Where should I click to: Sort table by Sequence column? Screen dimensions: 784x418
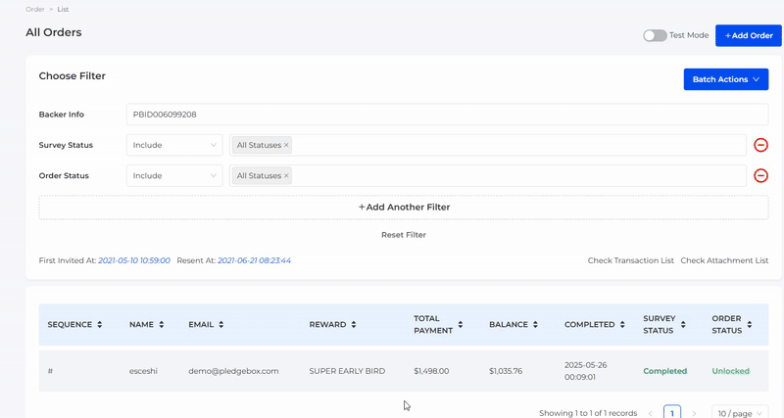(x=100, y=324)
